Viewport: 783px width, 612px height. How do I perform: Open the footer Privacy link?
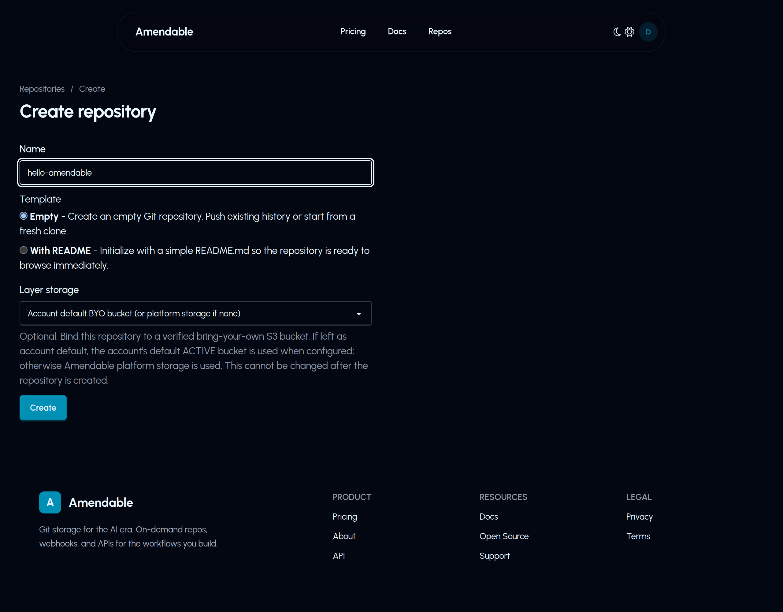(639, 517)
